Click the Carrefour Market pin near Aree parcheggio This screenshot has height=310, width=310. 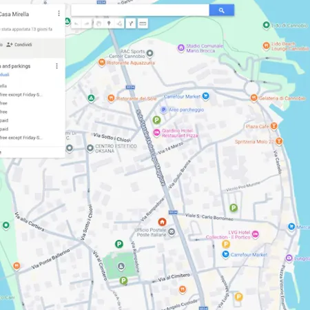(x=206, y=96)
